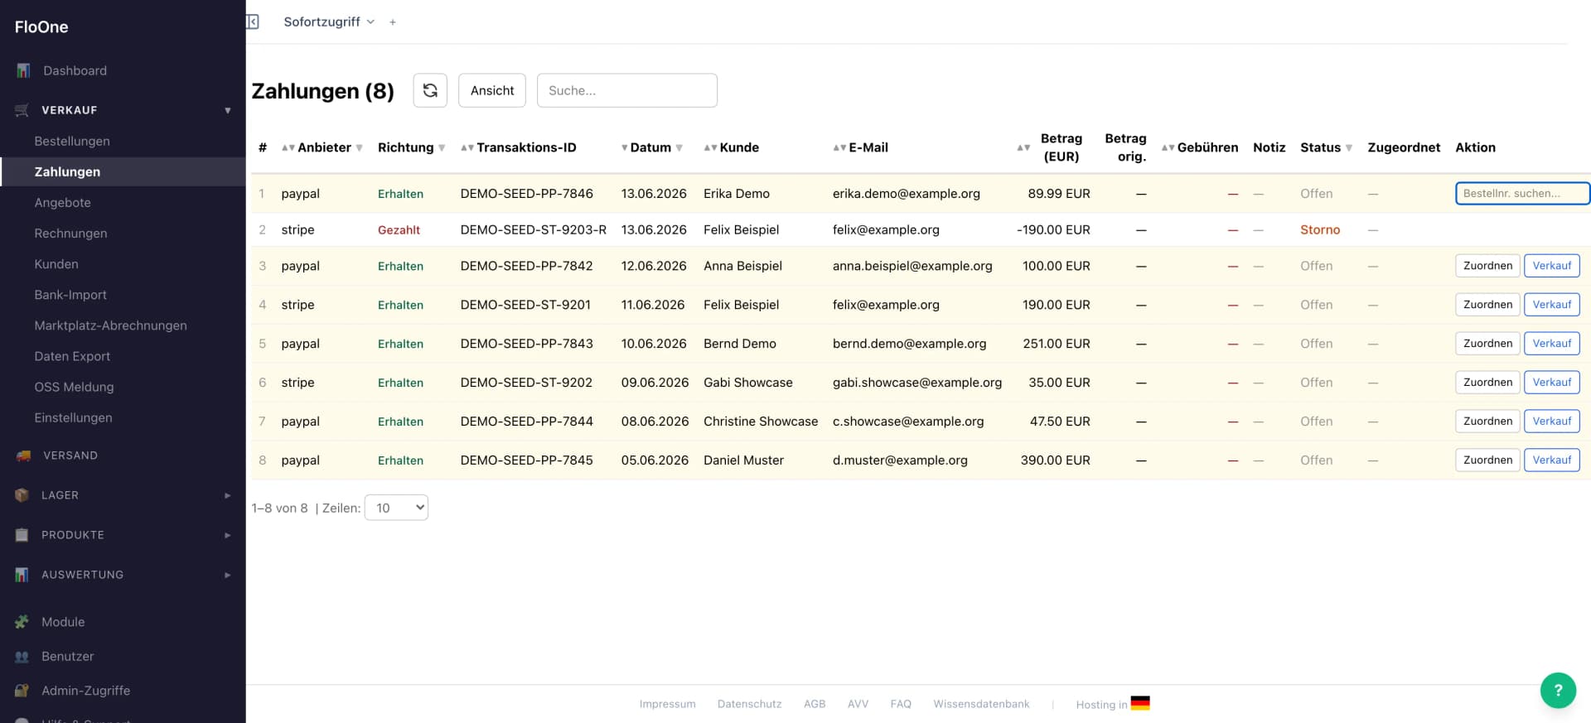Image resolution: width=1591 pixels, height=723 pixels.
Task: Click the Ansicht button
Action: [492, 90]
